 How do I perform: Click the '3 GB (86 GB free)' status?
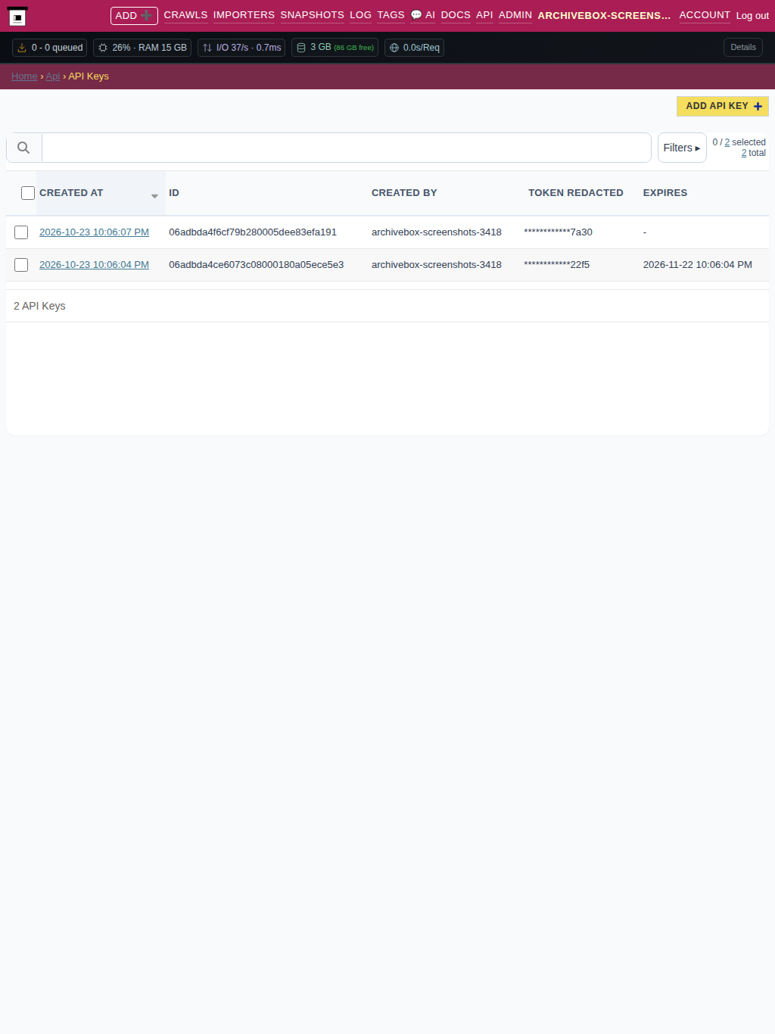[335, 48]
